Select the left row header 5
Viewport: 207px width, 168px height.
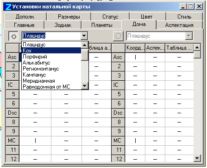coord(13,94)
